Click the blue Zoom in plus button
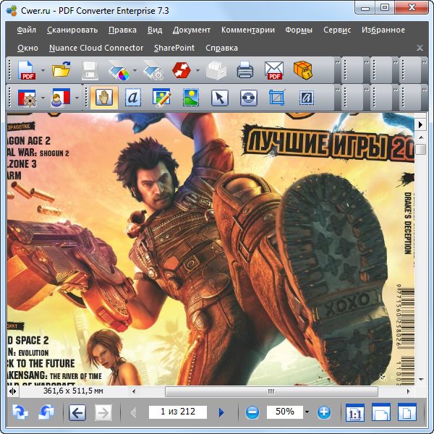 point(324,412)
